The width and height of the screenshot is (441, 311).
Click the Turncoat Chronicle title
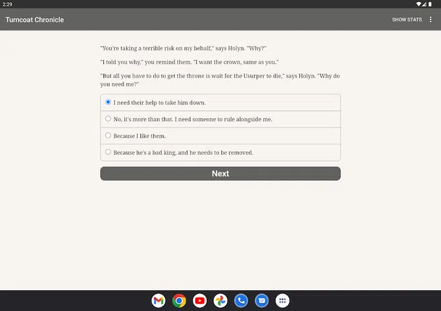click(35, 19)
